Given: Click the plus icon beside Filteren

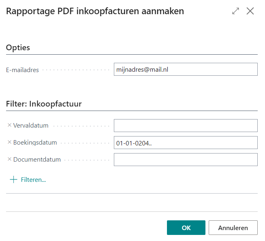Looking at the screenshot, I should (x=13, y=179).
